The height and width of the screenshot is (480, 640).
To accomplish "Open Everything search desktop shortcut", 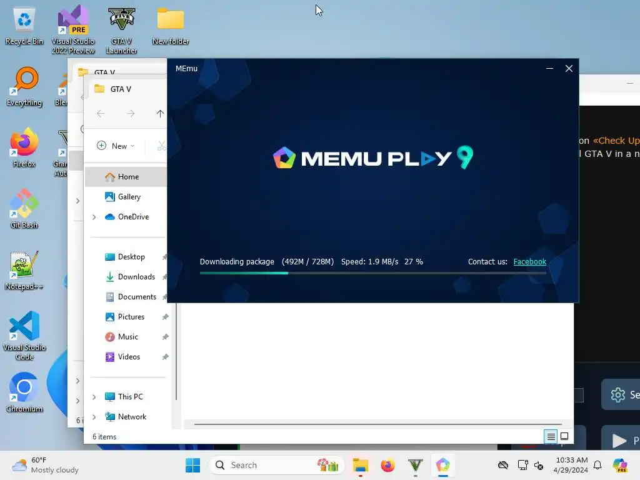I will pyautogui.click(x=24, y=86).
